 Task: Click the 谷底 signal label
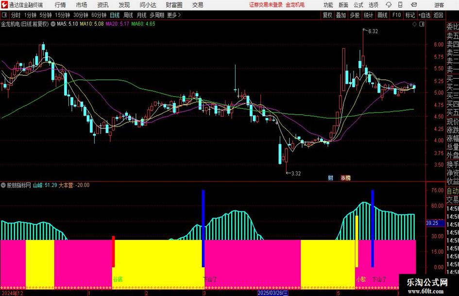point(118,279)
